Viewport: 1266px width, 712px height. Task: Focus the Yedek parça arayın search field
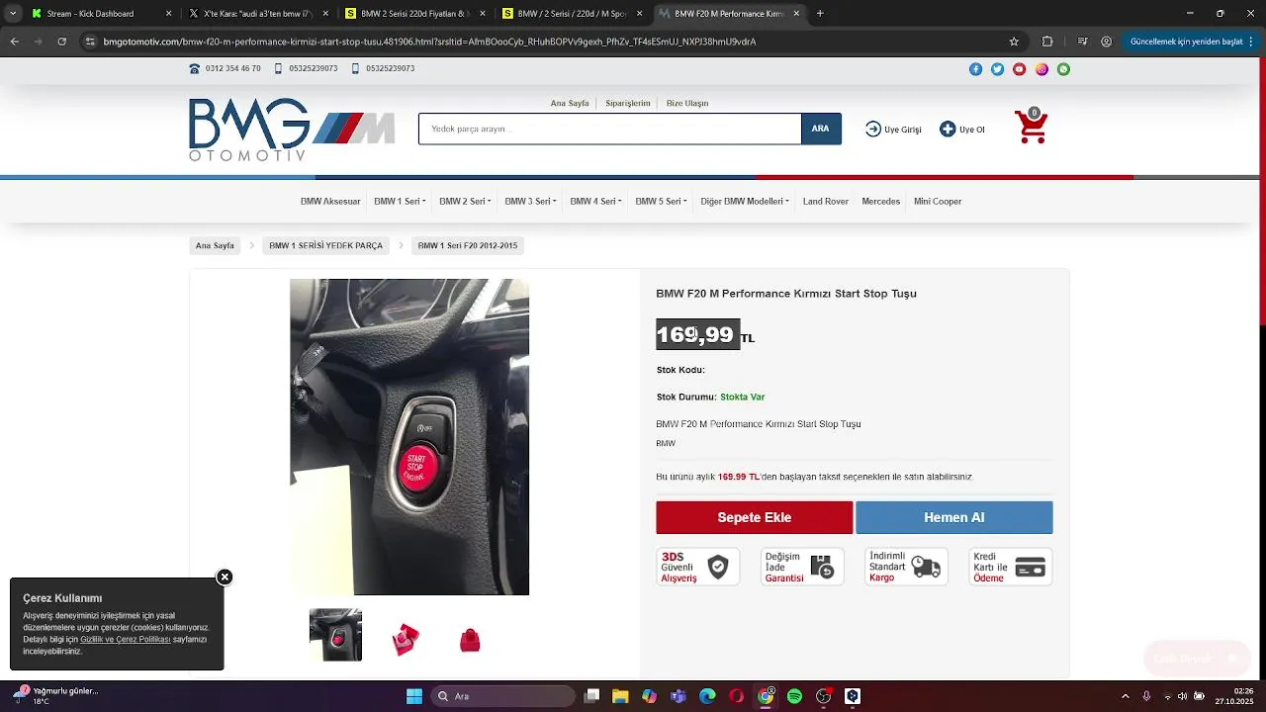(609, 129)
